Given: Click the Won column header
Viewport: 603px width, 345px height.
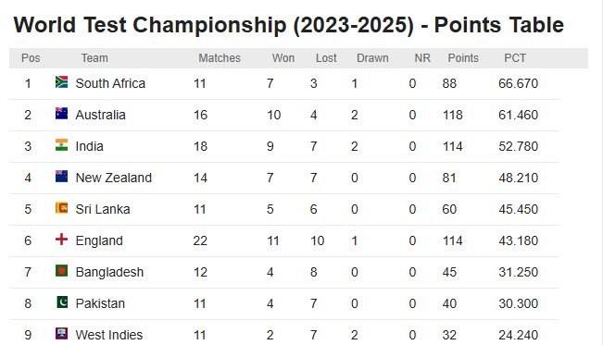Looking at the screenshot, I should (283, 58).
